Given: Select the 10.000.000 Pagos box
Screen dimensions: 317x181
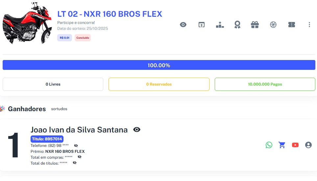Looking at the screenshot, I should coord(265,84).
